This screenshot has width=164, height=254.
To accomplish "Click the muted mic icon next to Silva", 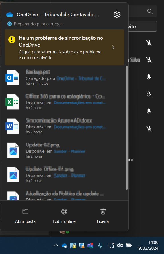I will (x=149, y=60).
